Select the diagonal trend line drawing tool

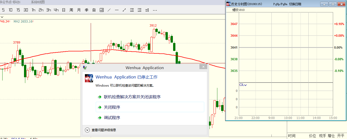click(x=109, y=10)
